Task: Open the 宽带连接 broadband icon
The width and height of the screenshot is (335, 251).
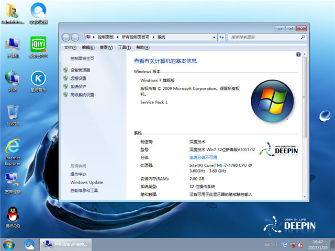Action: pyautogui.click(x=13, y=184)
